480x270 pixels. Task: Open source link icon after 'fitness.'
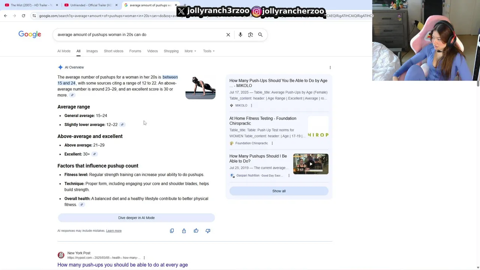tap(81, 205)
